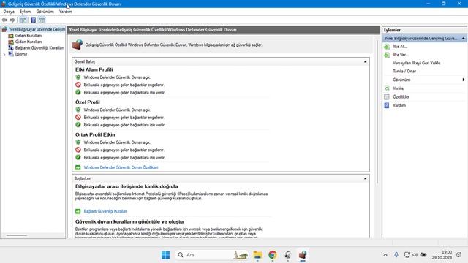The image size is (468, 263).
Task: Click the green icon beside Bağlantı Güvenliği Kuralları link
Action: [78, 211]
